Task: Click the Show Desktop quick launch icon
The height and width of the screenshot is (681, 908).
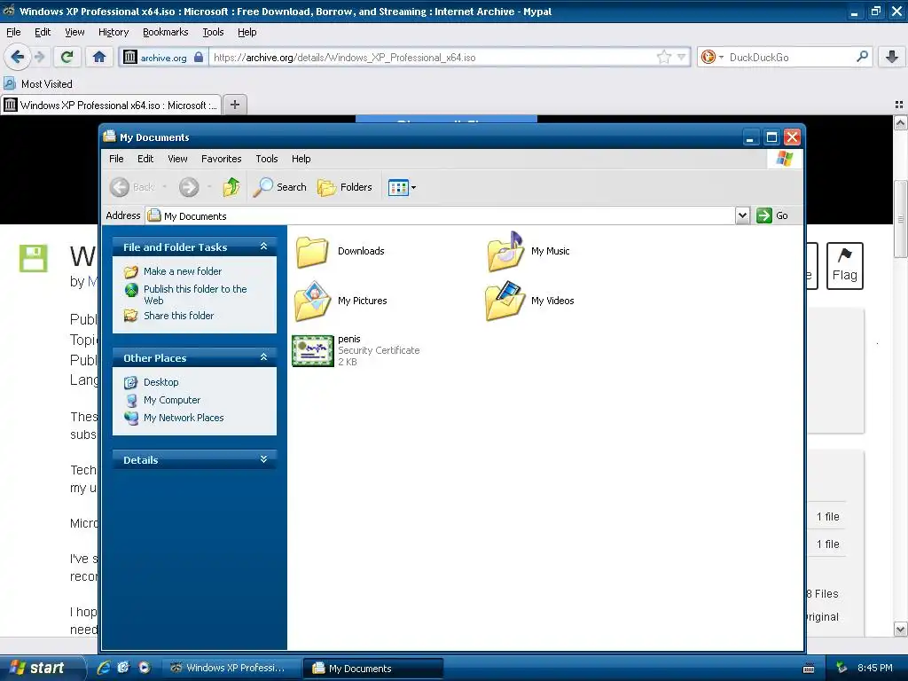Action: [x=123, y=668]
